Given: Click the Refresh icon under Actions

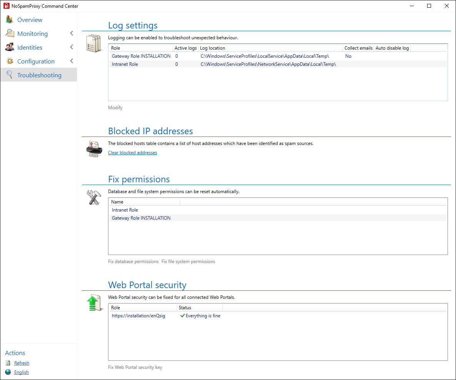Looking at the screenshot, I should click(x=8, y=363).
